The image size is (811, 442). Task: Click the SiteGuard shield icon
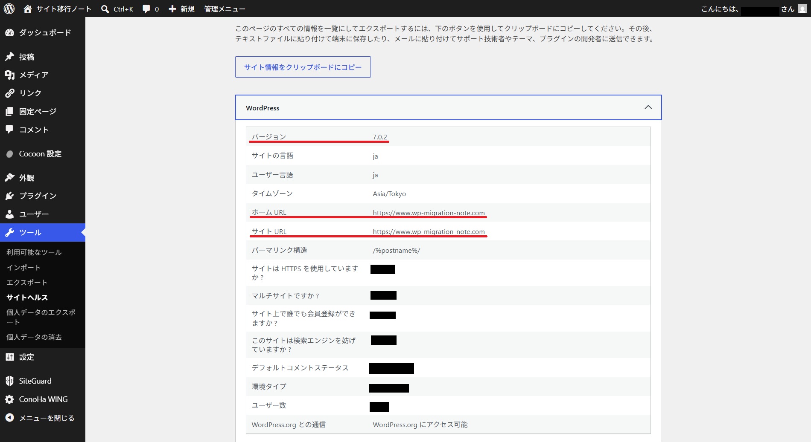click(9, 381)
